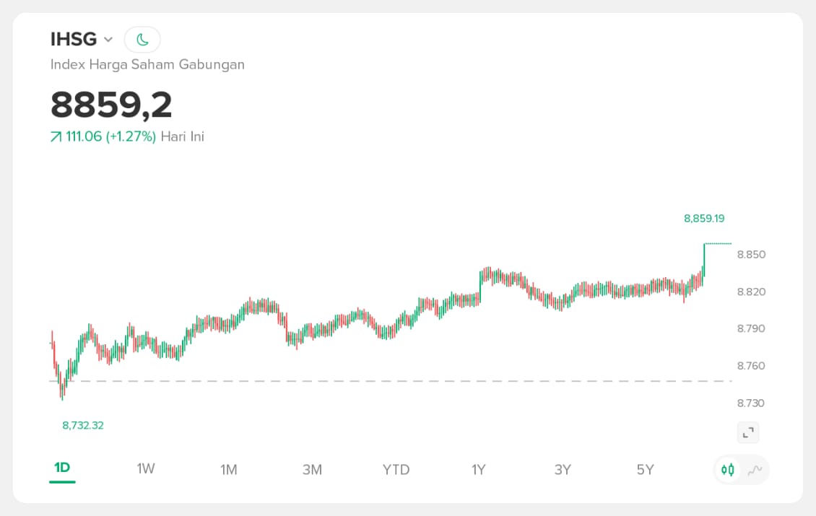This screenshot has height=516, width=816.
Task: Open the 3Y time range
Action: pyautogui.click(x=563, y=469)
